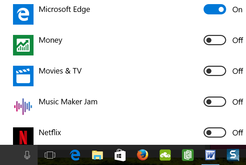This screenshot has height=165, width=246.
Task: Open the Windows Store taskbar icon
Action: point(120,155)
